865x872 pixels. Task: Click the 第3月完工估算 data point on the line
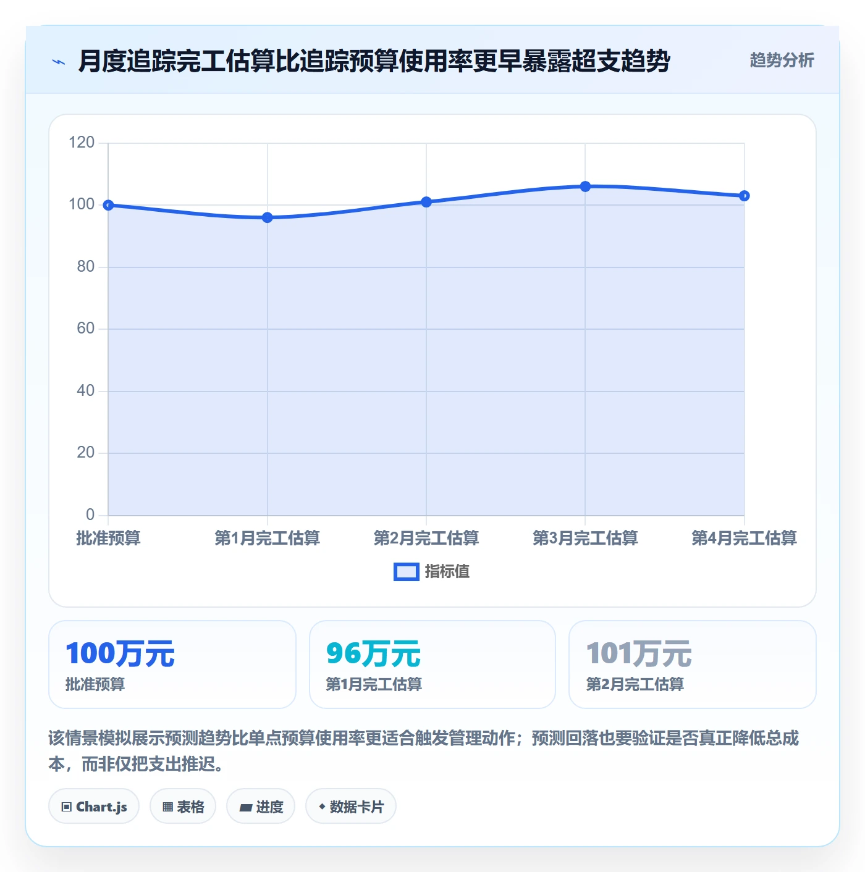[585, 187]
